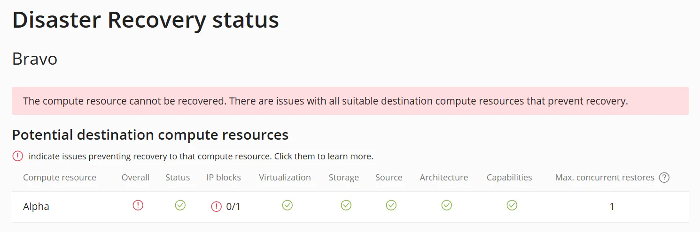Click the Capabilities column header

(x=509, y=178)
